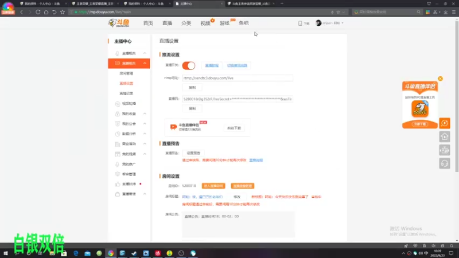Expand the 我的公会 sidebar section

[x=145, y=124]
